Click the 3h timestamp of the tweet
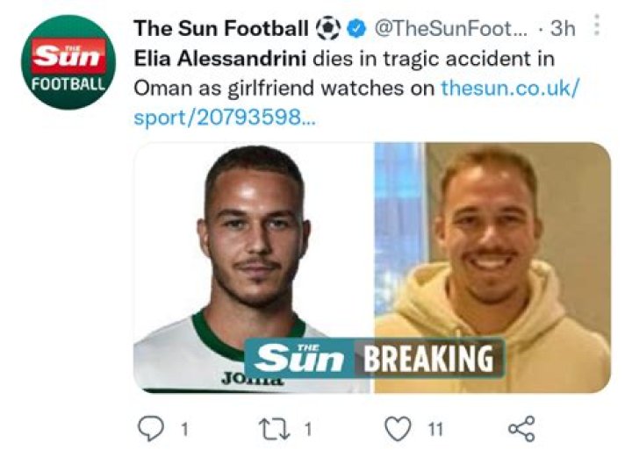The height and width of the screenshot is (457, 632). 562,28
